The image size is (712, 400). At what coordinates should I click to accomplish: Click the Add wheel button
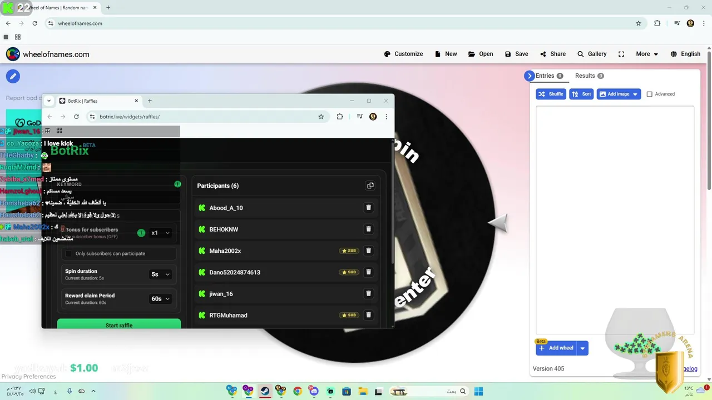556,348
